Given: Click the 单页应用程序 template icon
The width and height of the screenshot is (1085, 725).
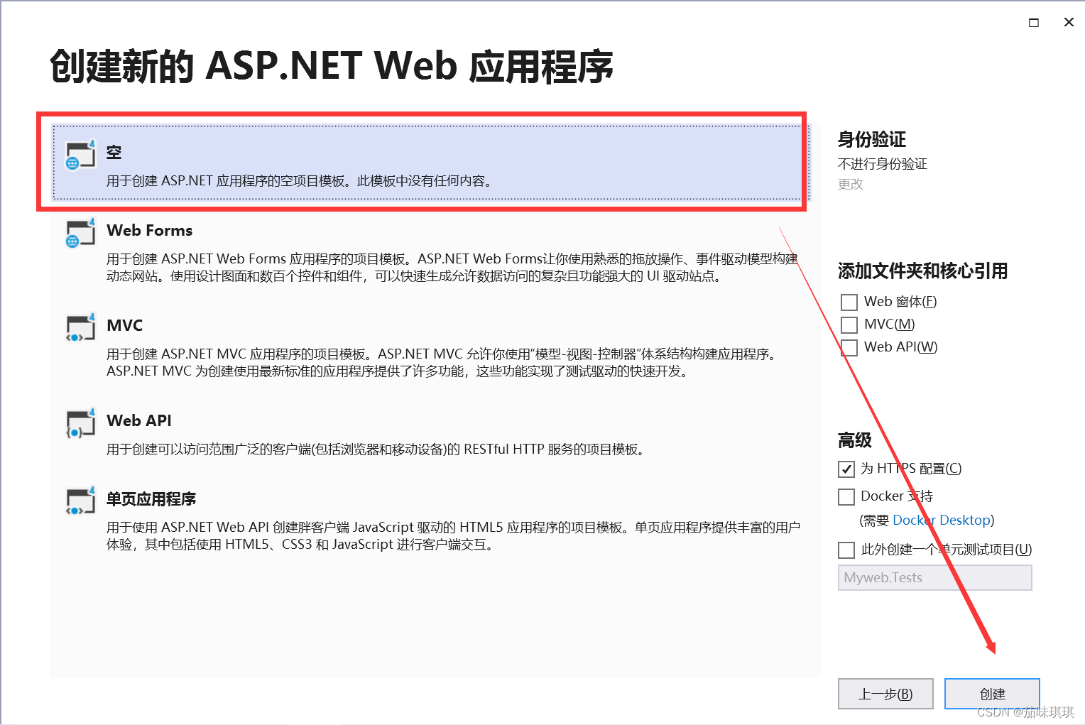Looking at the screenshot, I should (80, 501).
